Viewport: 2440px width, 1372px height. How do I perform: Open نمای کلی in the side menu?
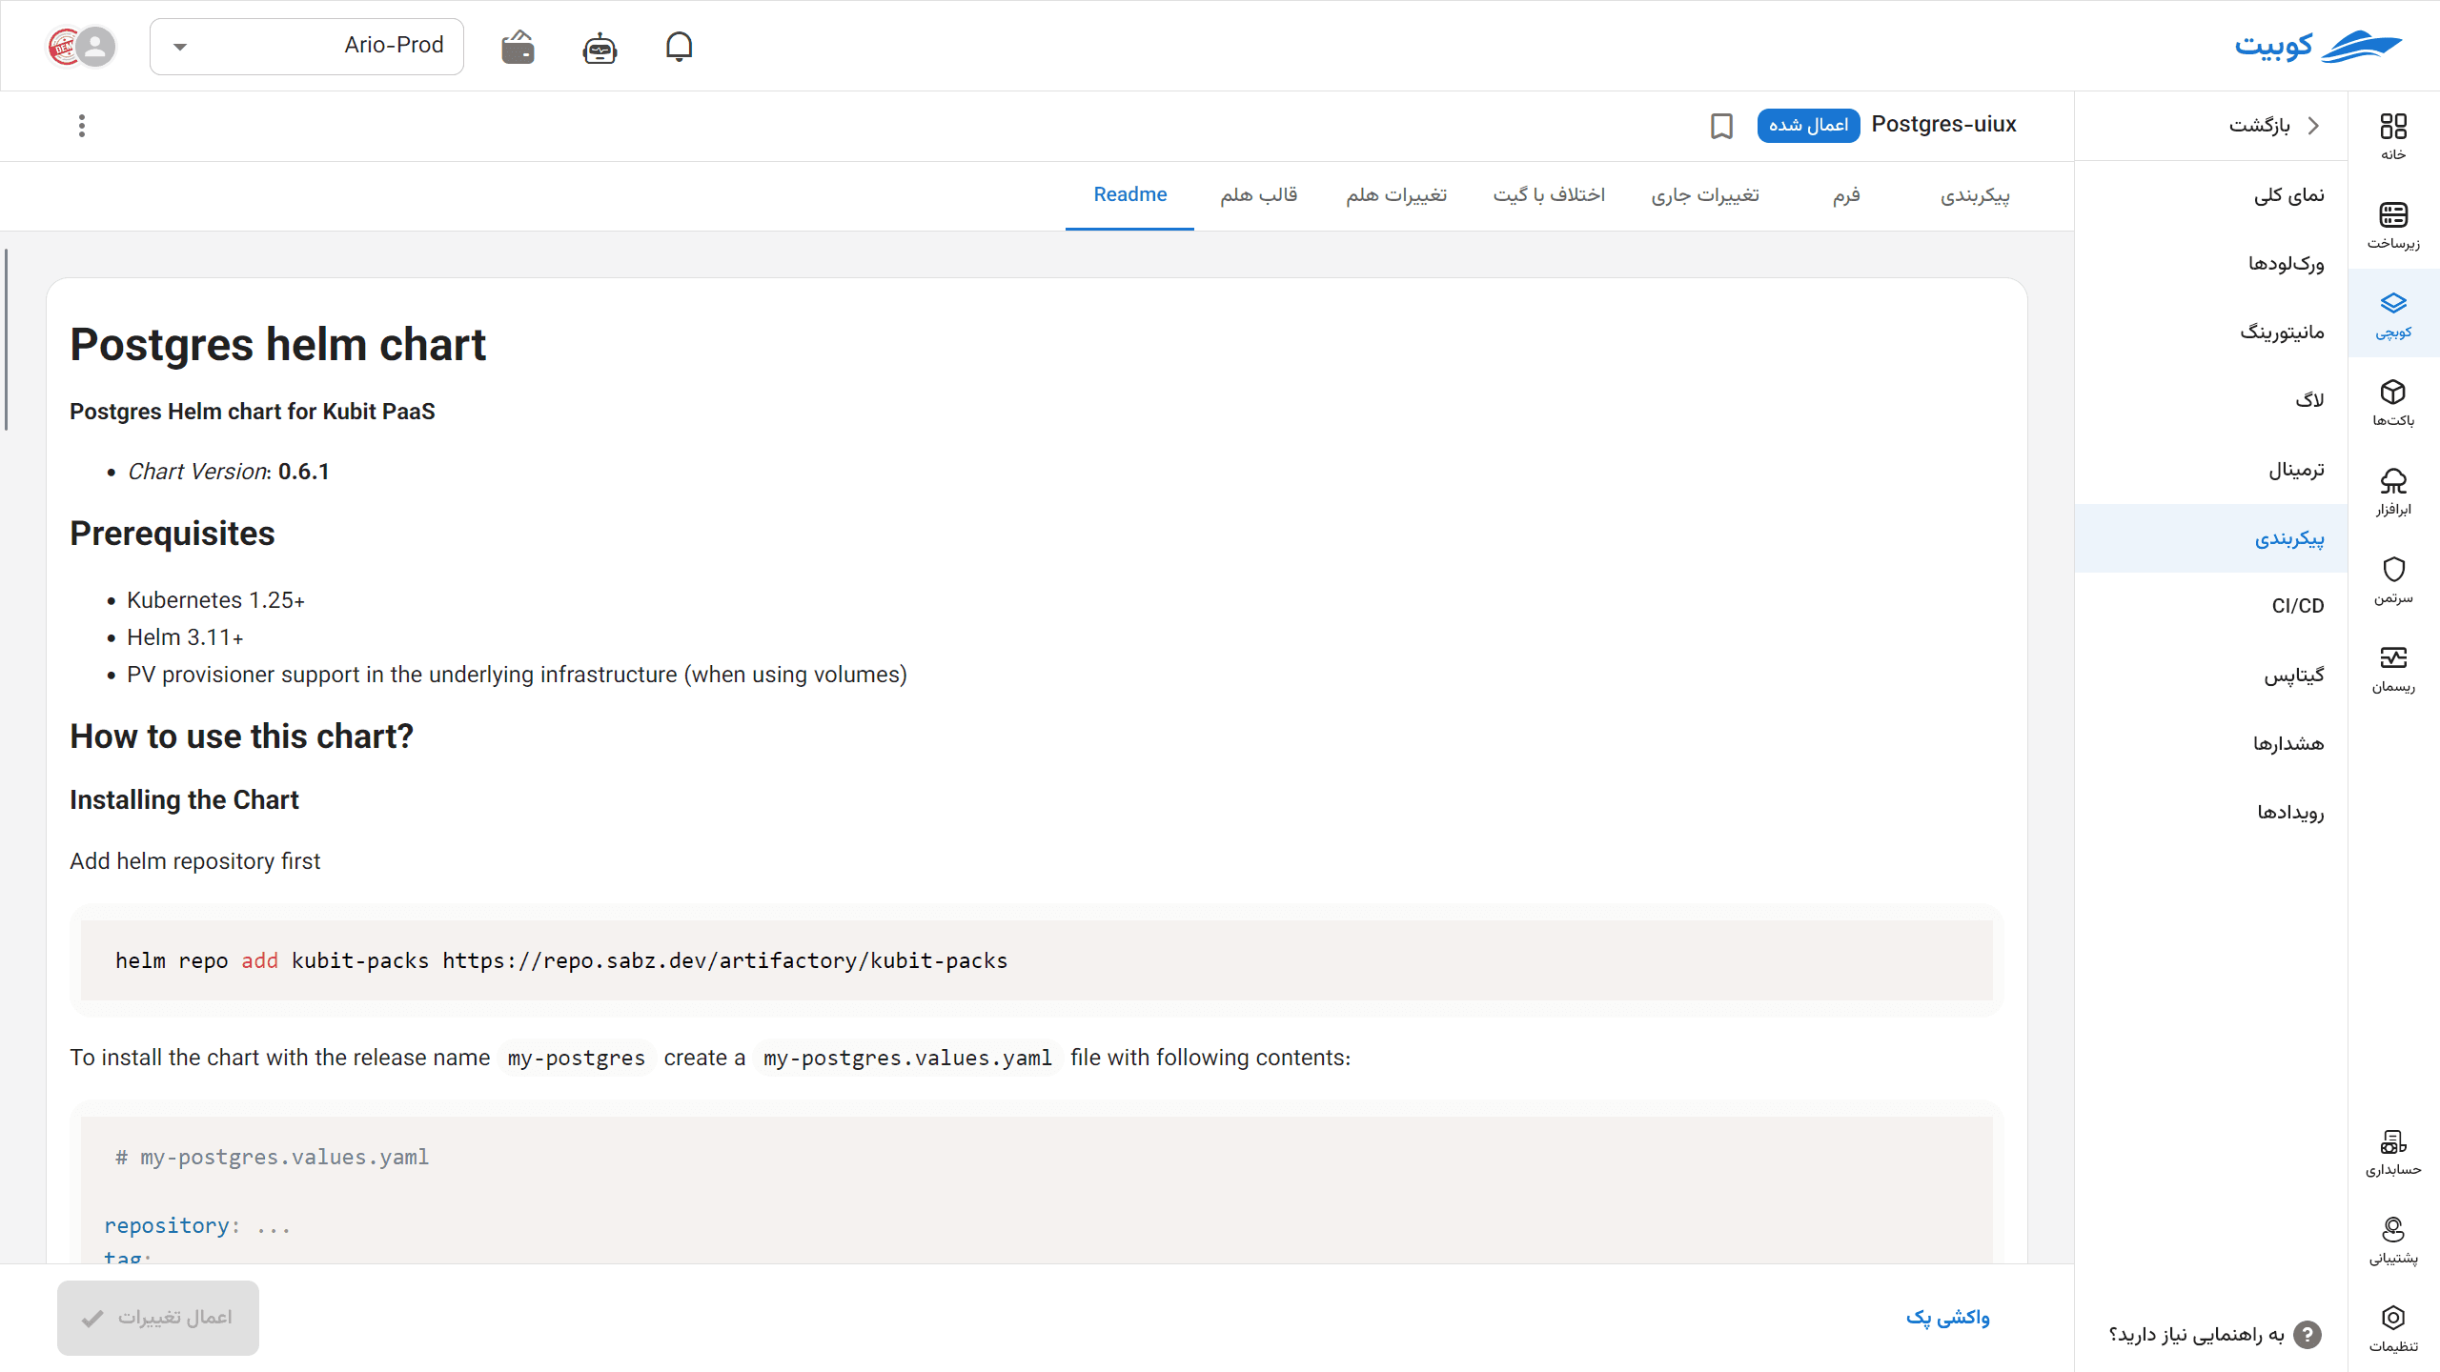[2211, 195]
